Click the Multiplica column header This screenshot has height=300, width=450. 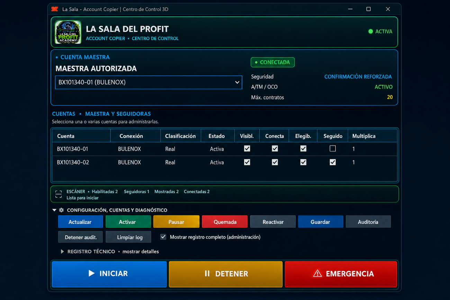364,136
